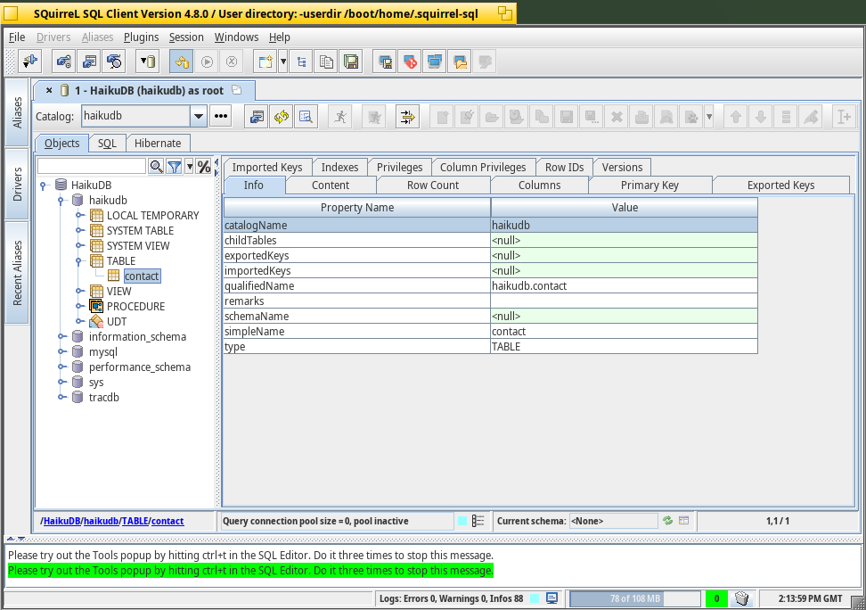The image size is (866, 610).
Task: Click the connection pool list icon in status bar
Action: (x=478, y=521)
